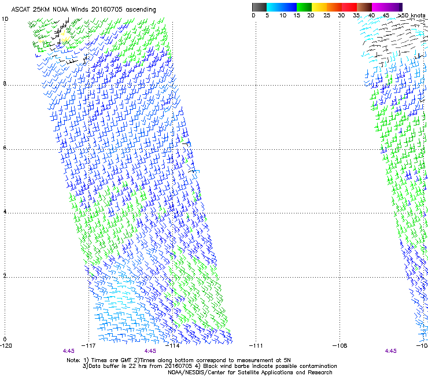Choose the red 30-35 knots legend segment
Screen dimensions: 428x376
click(349, 7)
